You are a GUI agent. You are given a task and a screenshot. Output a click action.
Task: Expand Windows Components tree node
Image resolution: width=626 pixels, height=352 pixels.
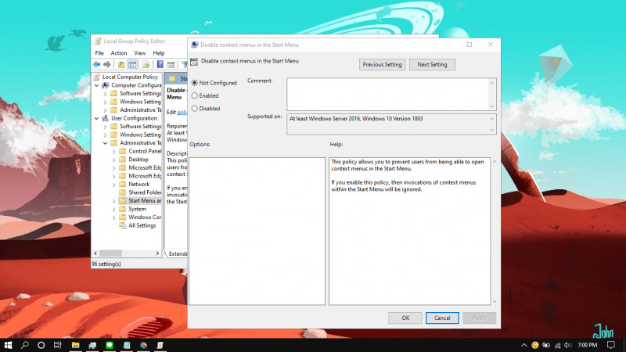point(113,217)
